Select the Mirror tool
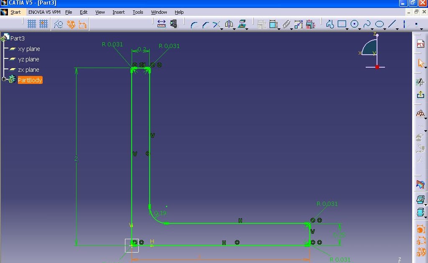This screenshot has height=263, width=428. pyautogui.click(x=229, y=24)
